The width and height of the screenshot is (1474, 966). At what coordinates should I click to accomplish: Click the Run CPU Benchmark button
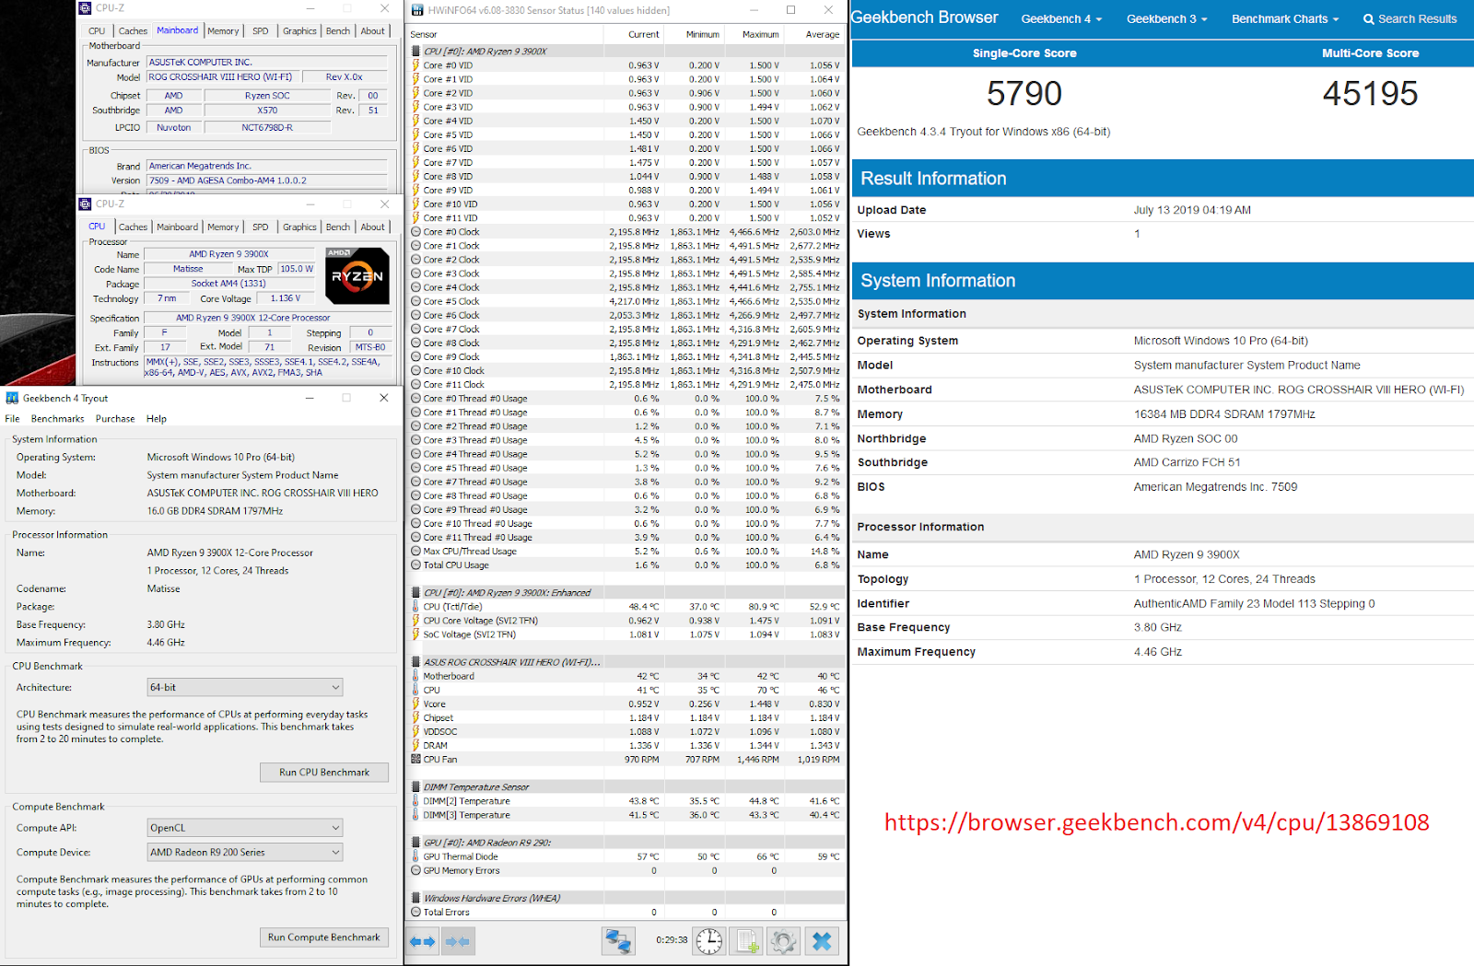[x=324, y=773]
